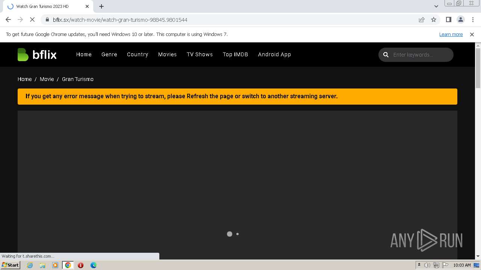Launch Internet Explorer from taskbar

30,265
